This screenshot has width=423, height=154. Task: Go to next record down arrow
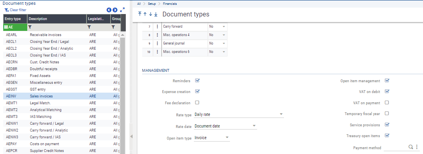pyautogui.click(x=150, y=14)
